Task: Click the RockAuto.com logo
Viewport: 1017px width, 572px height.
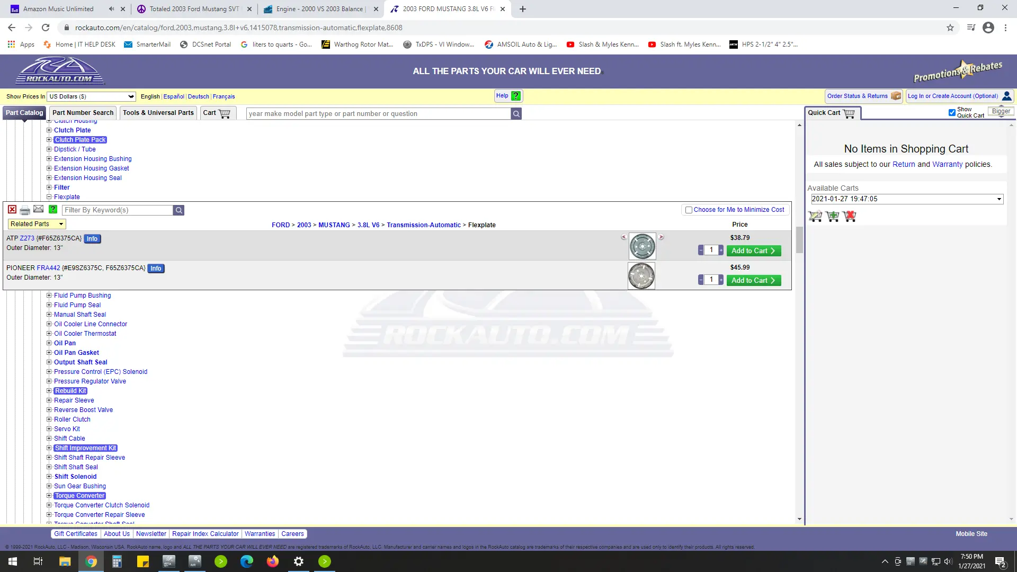Action: tap(59, 71)
